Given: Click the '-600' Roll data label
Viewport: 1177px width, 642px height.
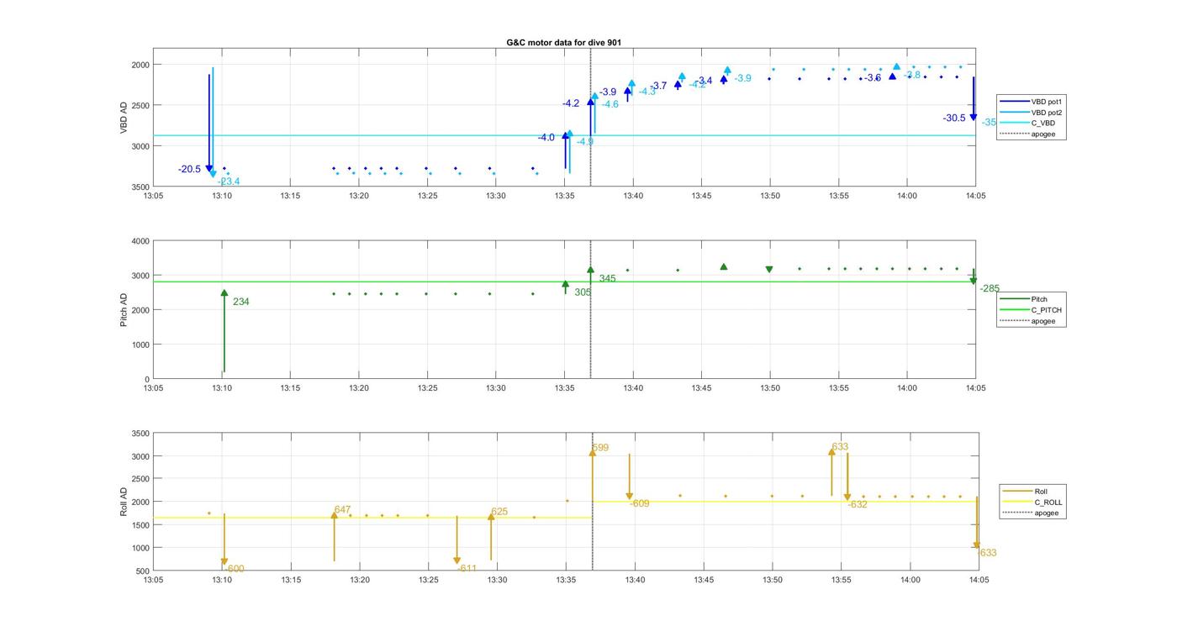Looking at the screenshot, I should click(235, 569).
